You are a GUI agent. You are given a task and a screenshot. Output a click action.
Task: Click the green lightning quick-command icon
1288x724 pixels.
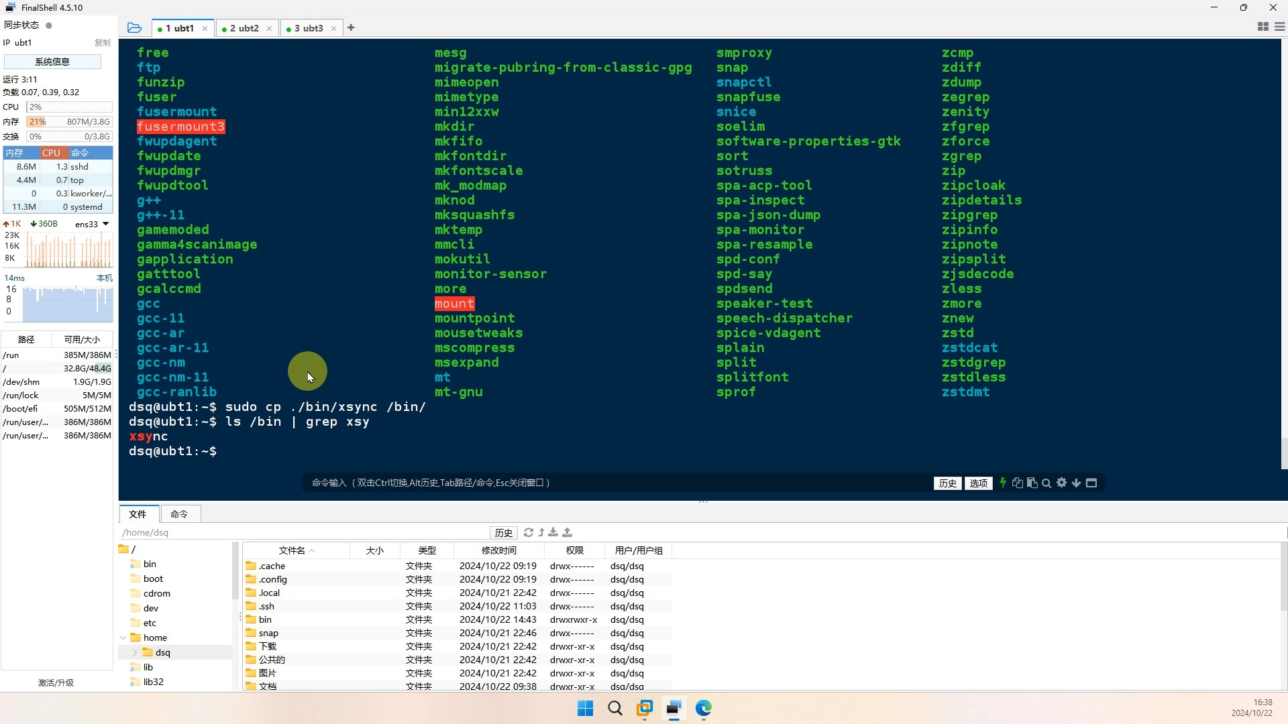(1003, 483)
